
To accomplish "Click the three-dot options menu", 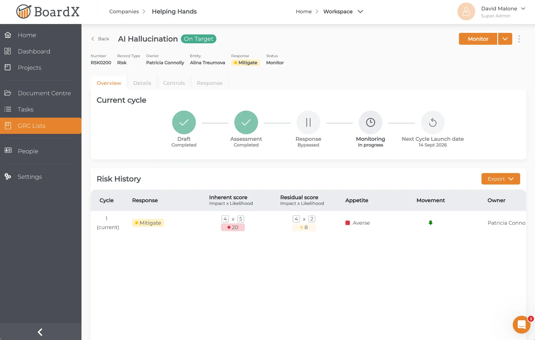I will point(519,39).
